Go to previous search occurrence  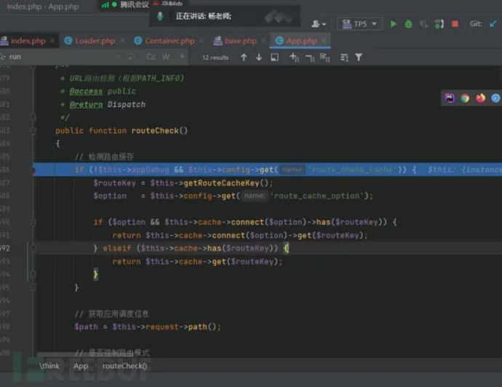(244, 57)
